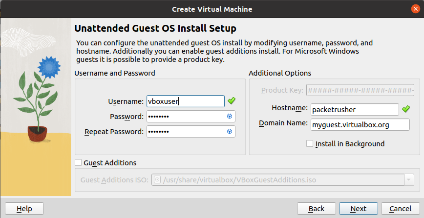Screen dimensions: 424x218
Task: Click the Domain Name field
Action: click(x=359, y=125)
